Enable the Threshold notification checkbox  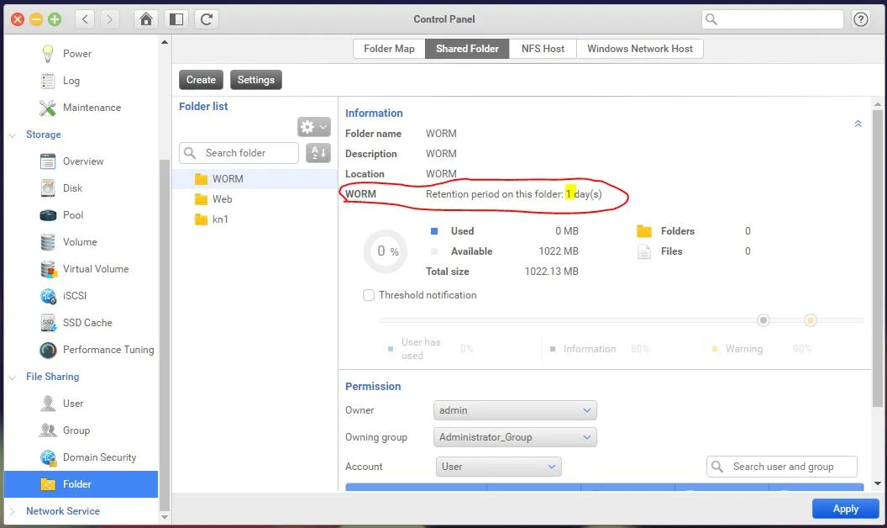368,295
